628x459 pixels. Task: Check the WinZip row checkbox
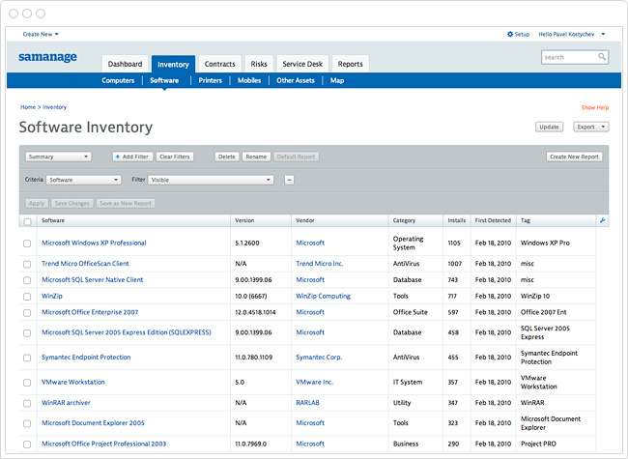(x=27, y=297)
